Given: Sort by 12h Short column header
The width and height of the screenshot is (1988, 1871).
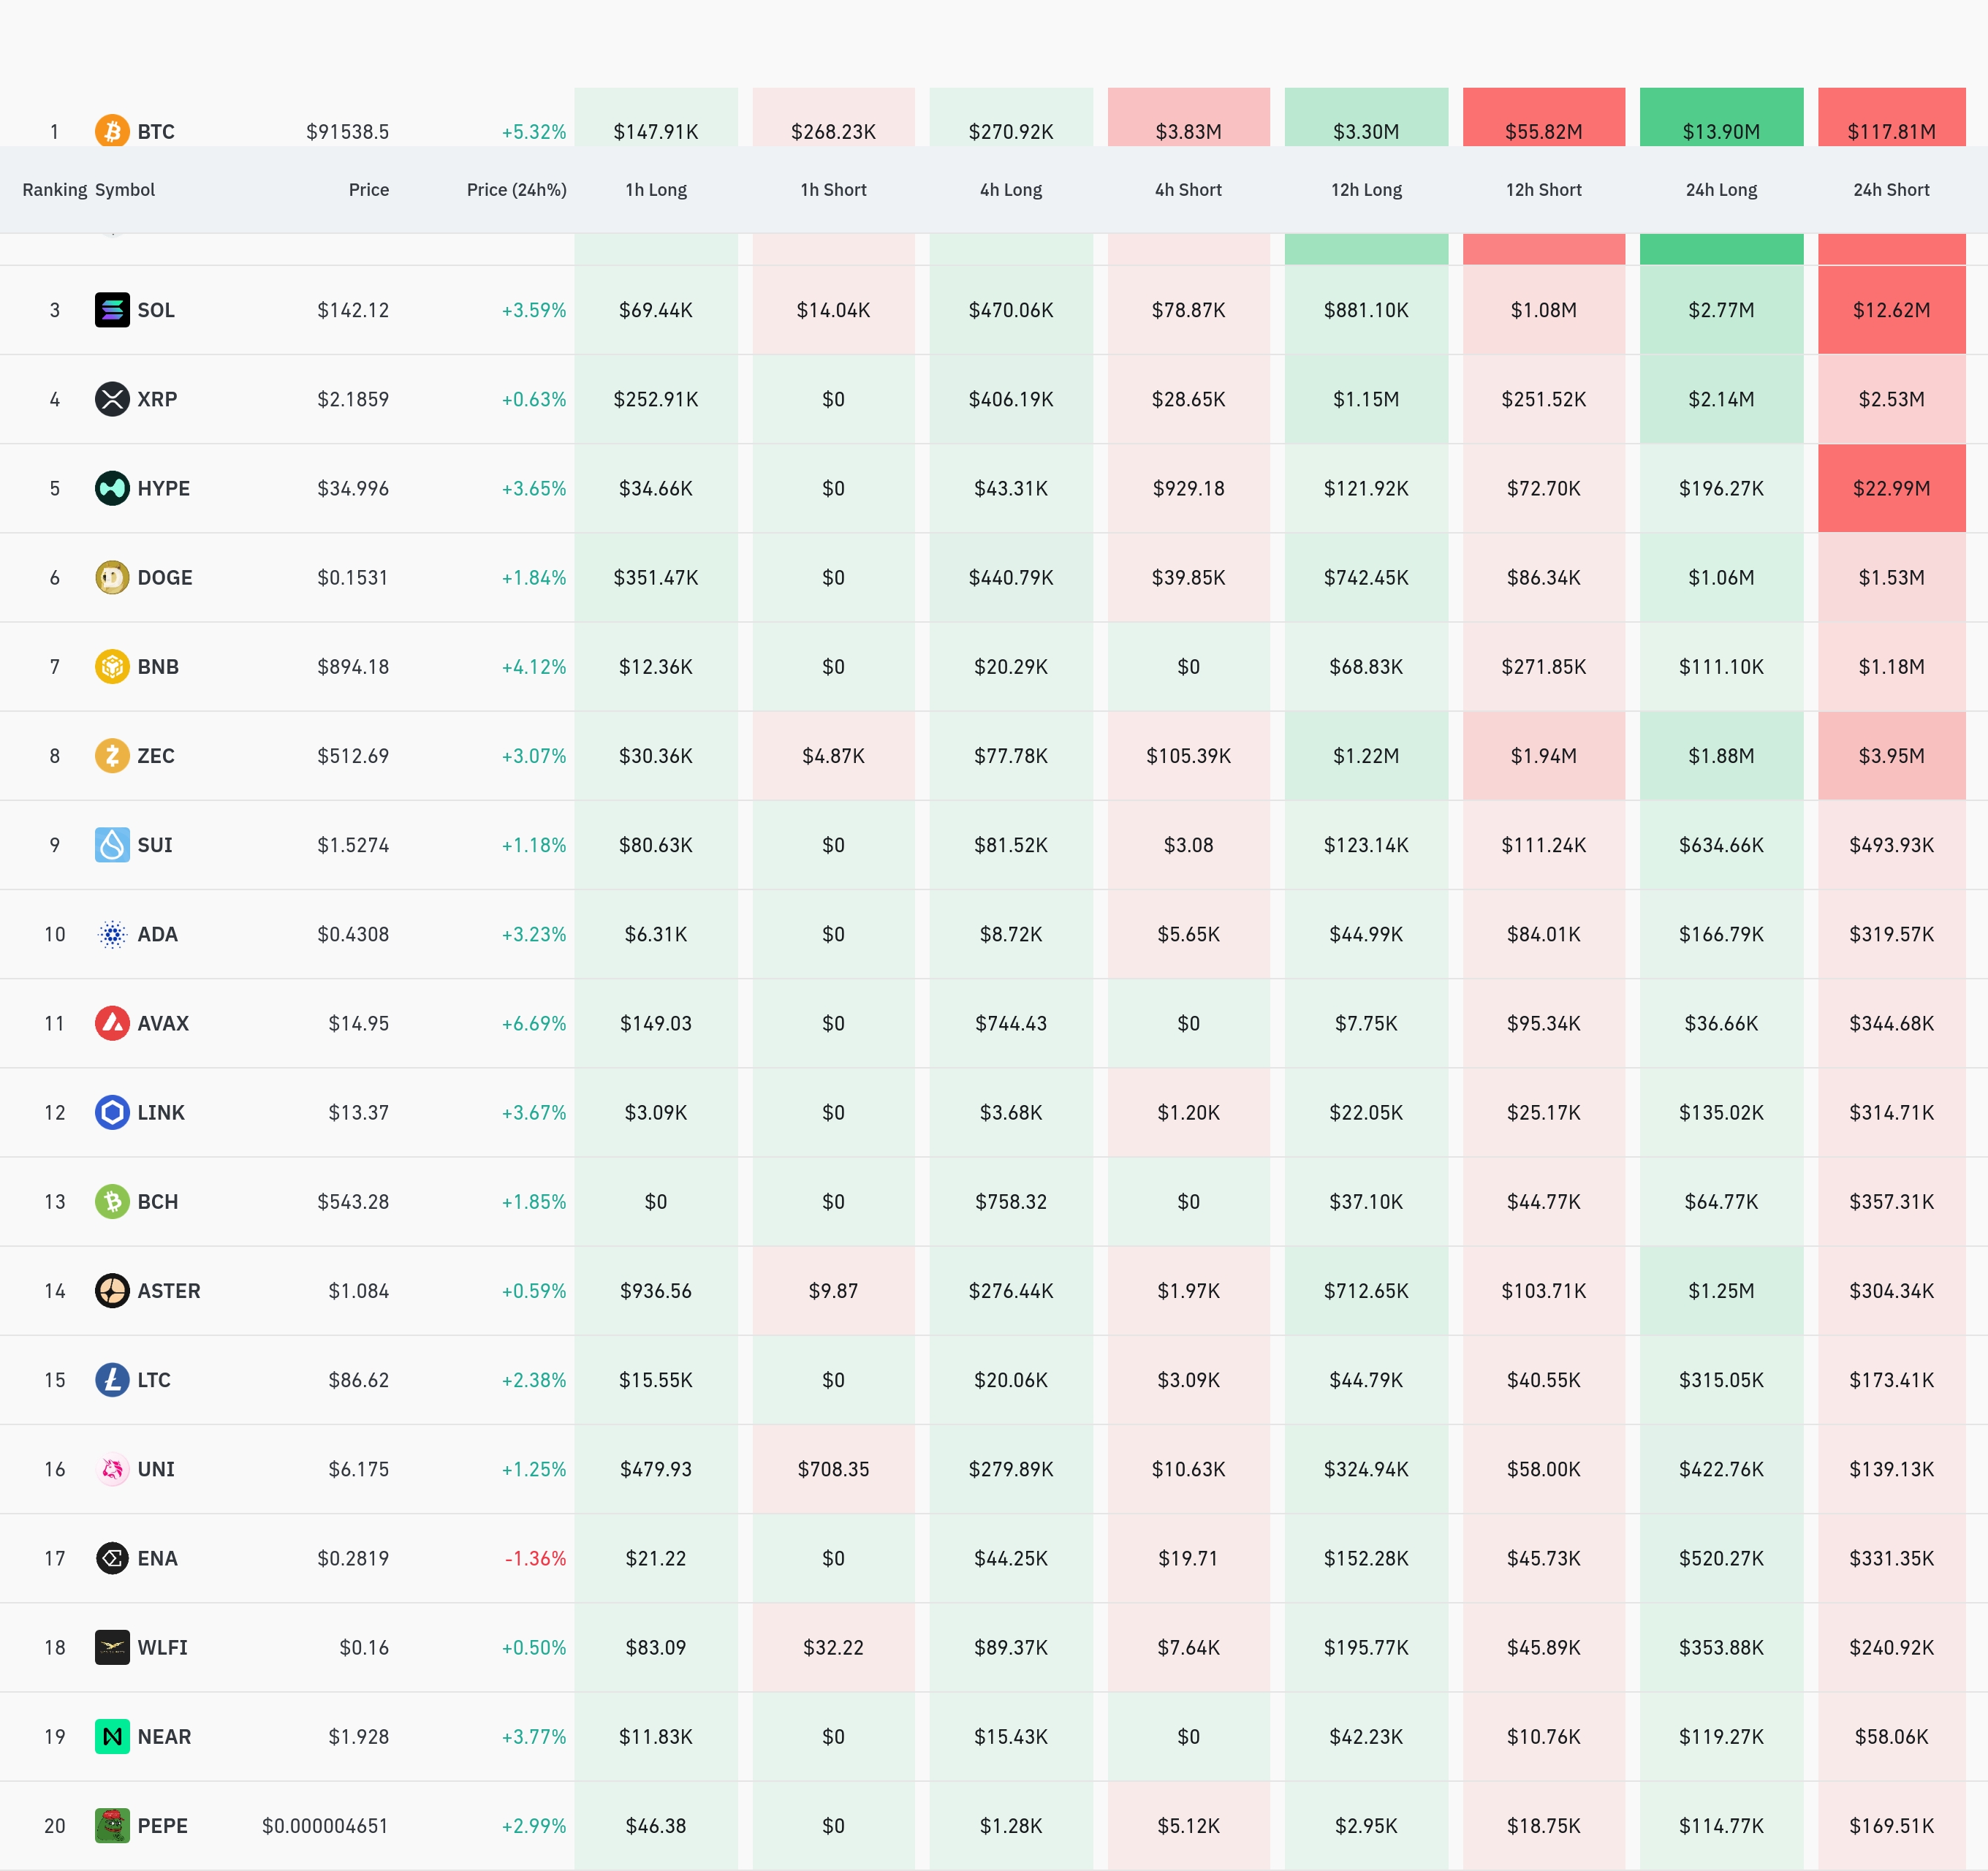Looking at the screenshot, I should (1543, 190).
